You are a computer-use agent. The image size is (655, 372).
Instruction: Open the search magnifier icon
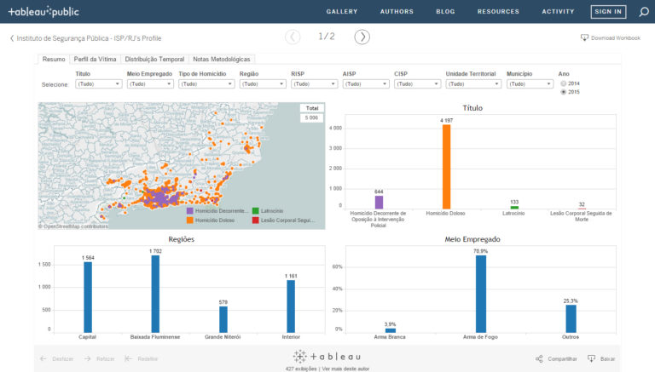(x=644, y=12)
